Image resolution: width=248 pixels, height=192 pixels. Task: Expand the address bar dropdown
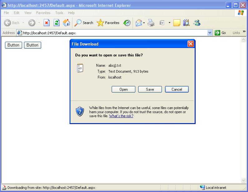[x=210, y=33]
